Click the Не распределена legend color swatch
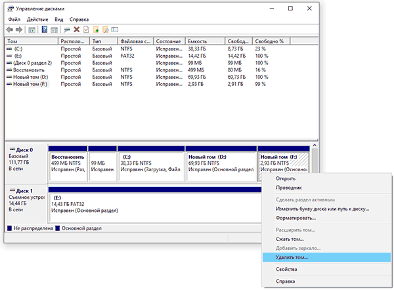 [x=10, y=228]
